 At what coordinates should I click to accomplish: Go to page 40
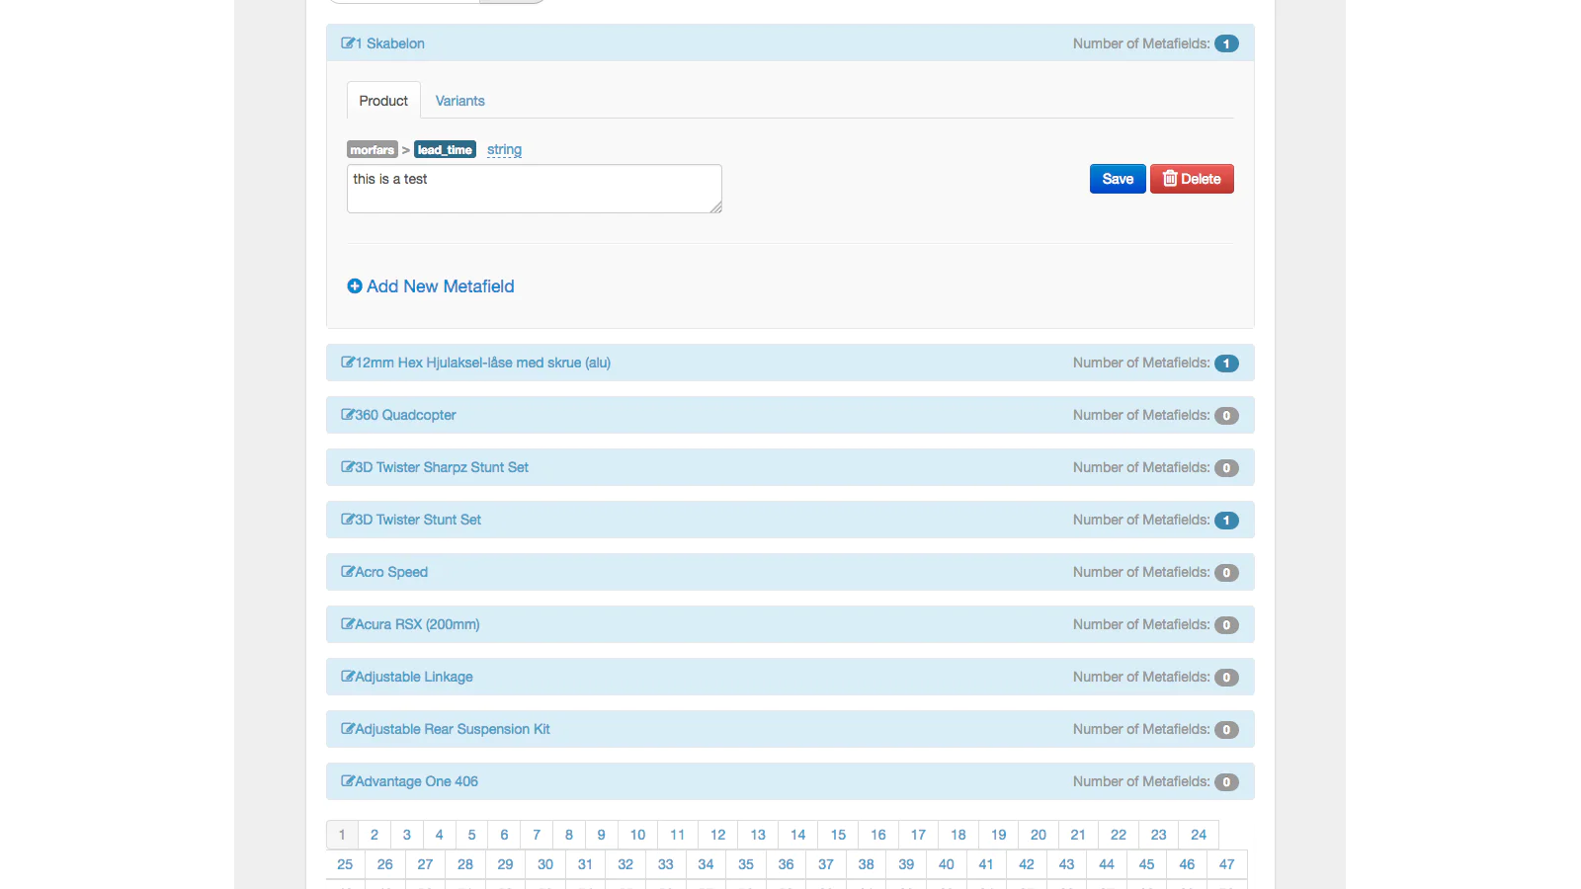click(x=947, y=864)
